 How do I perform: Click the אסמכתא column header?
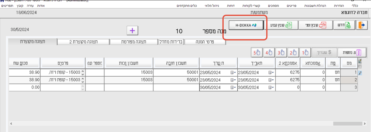tap(313, 63)
